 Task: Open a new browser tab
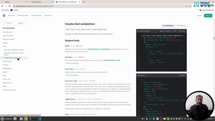tap(84, 2)
